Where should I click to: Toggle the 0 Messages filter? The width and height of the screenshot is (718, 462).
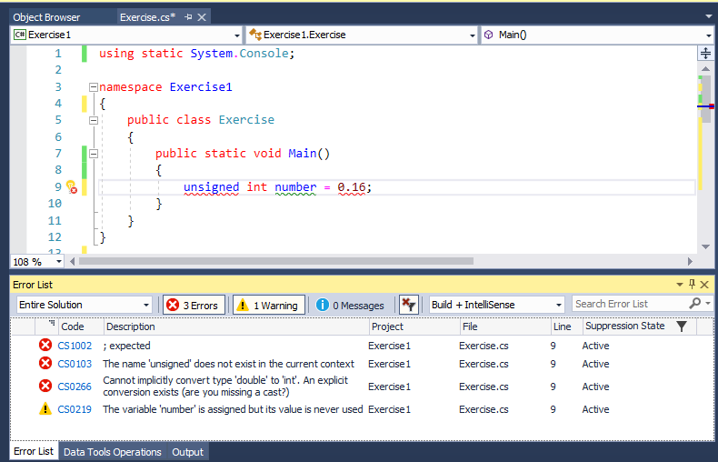[x=350, y=305]
